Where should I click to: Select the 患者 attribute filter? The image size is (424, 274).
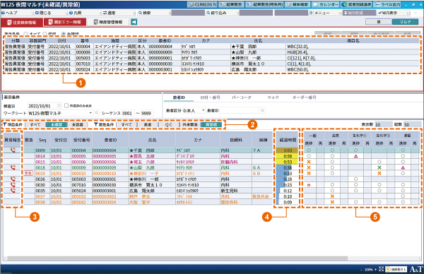tap(148, 124)
